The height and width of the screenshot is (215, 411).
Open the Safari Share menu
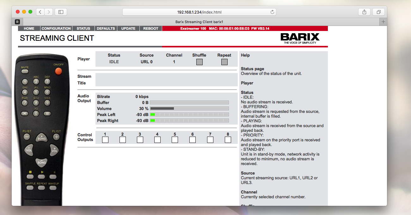point(364,12)
